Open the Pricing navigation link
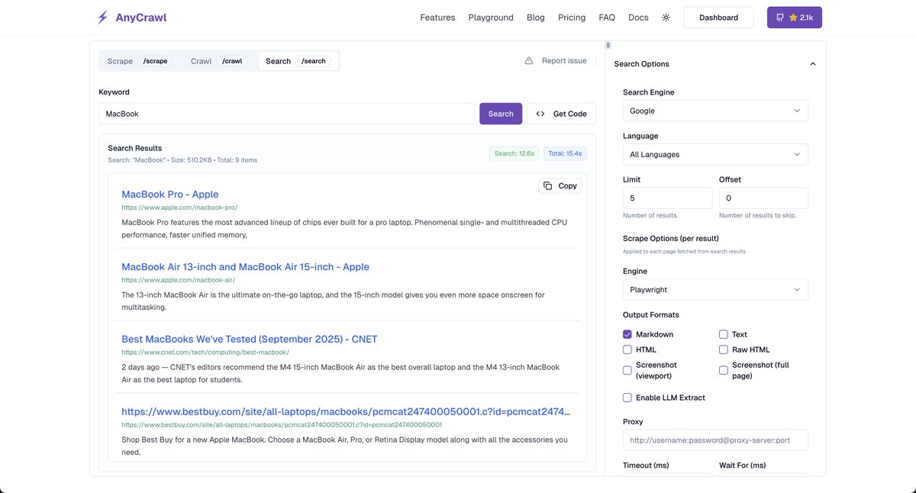This screenshot has height=493, width=916. click(572, 18)
